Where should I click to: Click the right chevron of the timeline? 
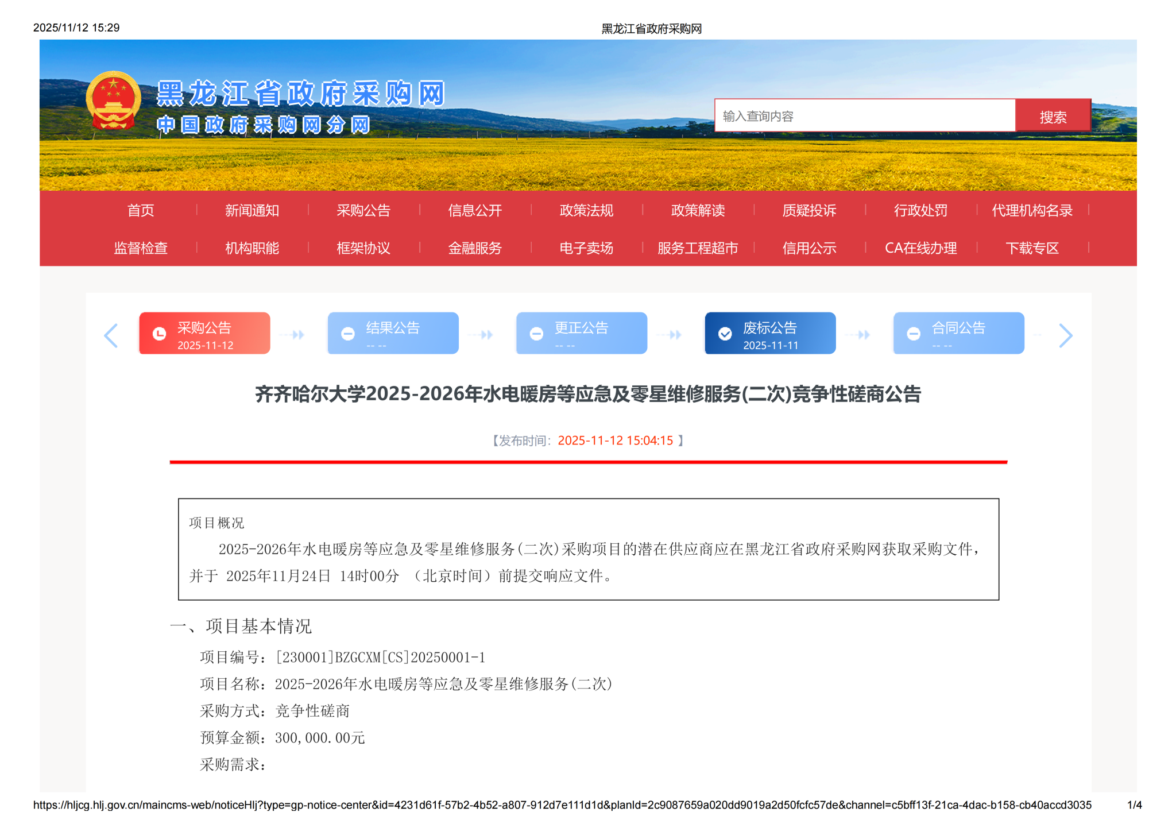(1065, 335)
